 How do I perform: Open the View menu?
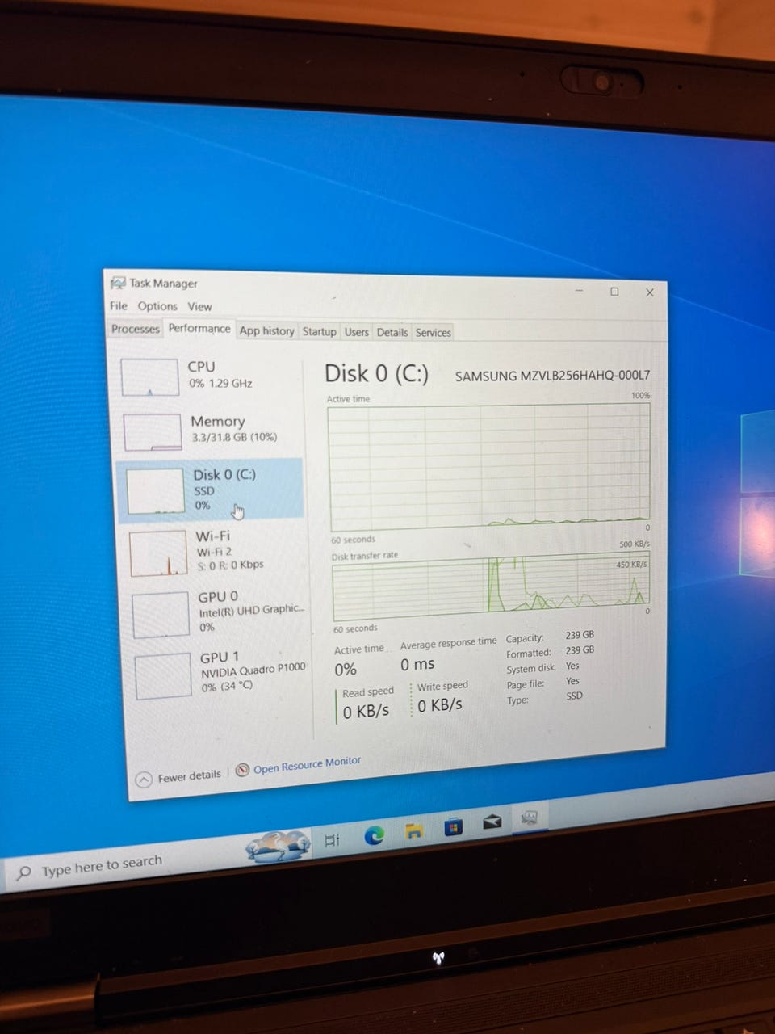[199, 306]
